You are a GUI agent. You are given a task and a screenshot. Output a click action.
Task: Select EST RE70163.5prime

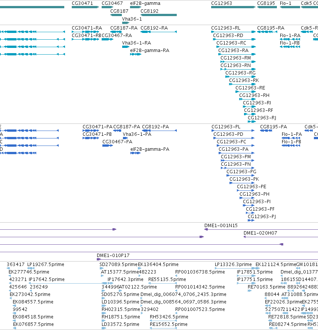(266, 287)
